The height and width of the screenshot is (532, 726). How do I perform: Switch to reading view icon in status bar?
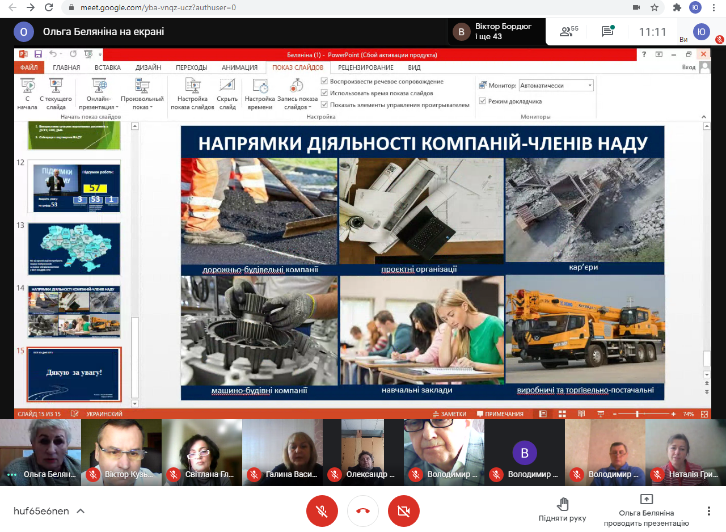click(x=581, y=414)
